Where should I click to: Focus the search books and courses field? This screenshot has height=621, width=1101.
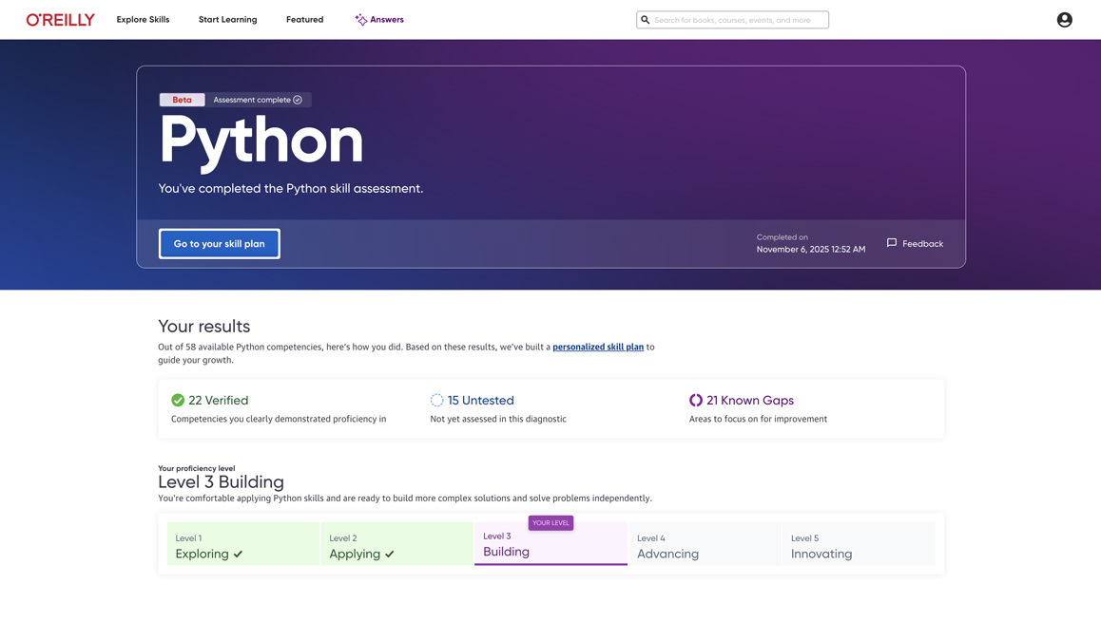pyautogui.click(x=738, y=20)
